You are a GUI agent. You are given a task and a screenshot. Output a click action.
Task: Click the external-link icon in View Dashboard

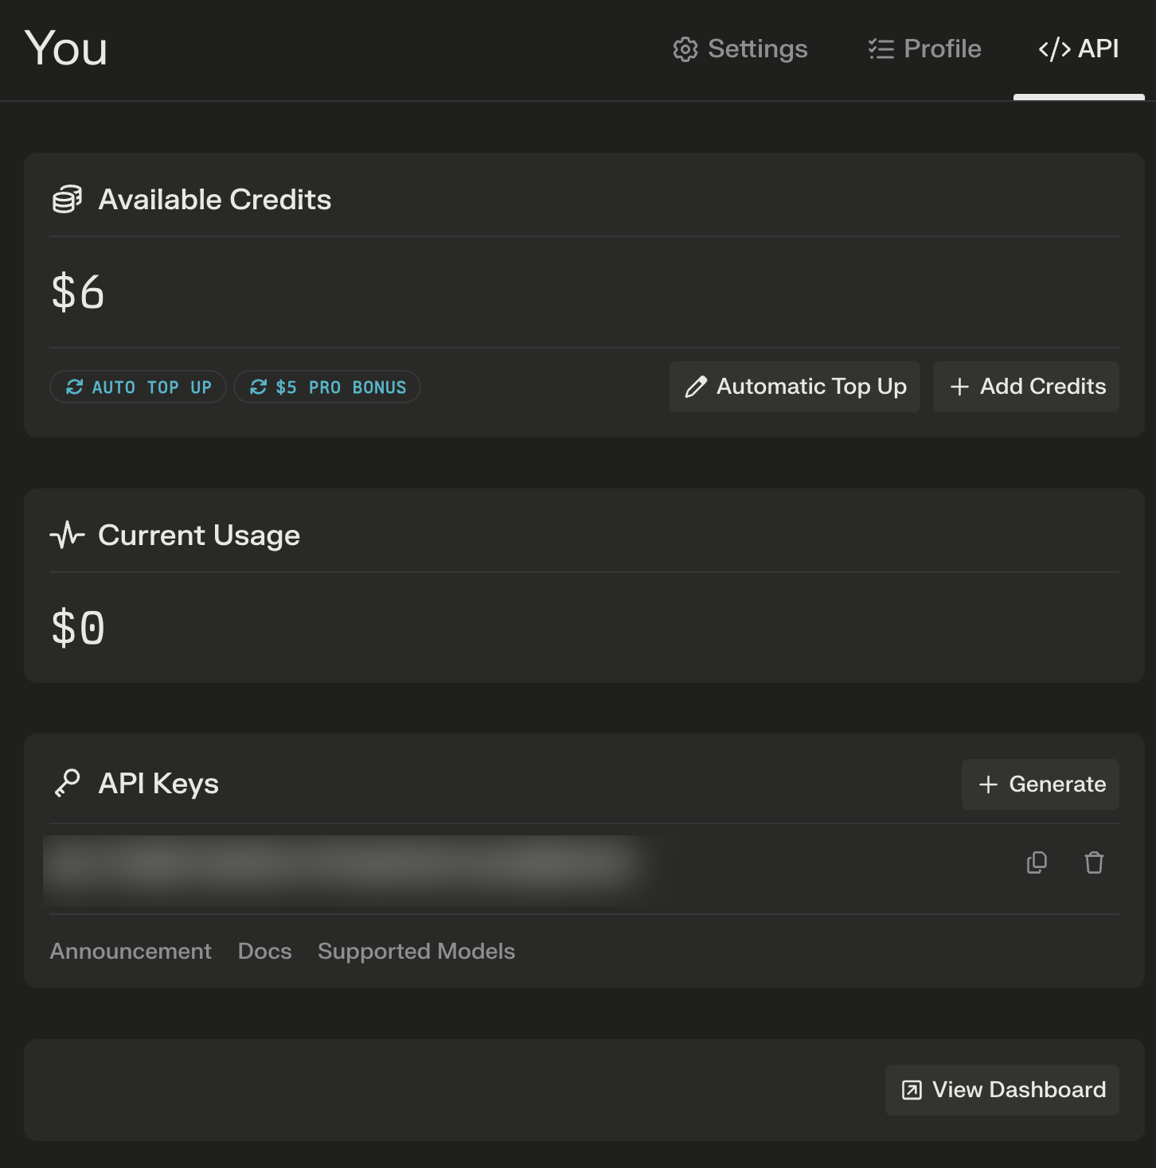coord(912,1090)
